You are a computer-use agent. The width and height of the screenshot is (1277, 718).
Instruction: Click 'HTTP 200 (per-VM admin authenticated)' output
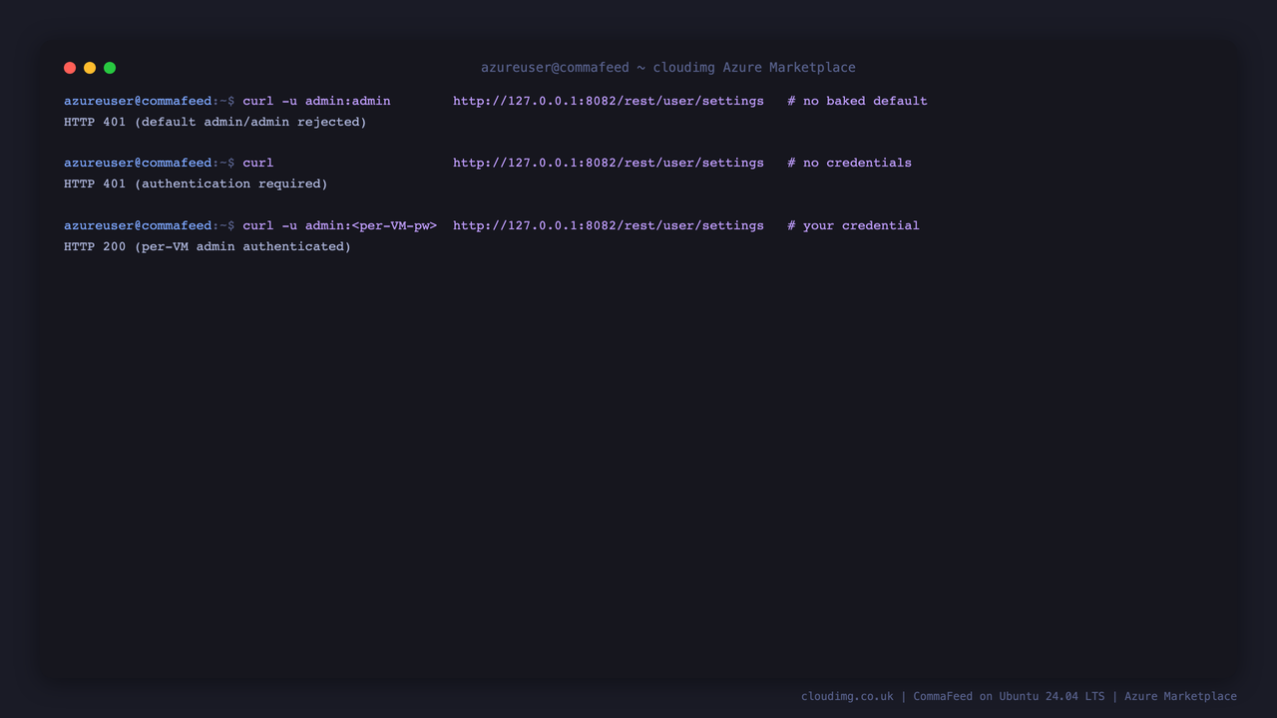(x=208, y=246)
